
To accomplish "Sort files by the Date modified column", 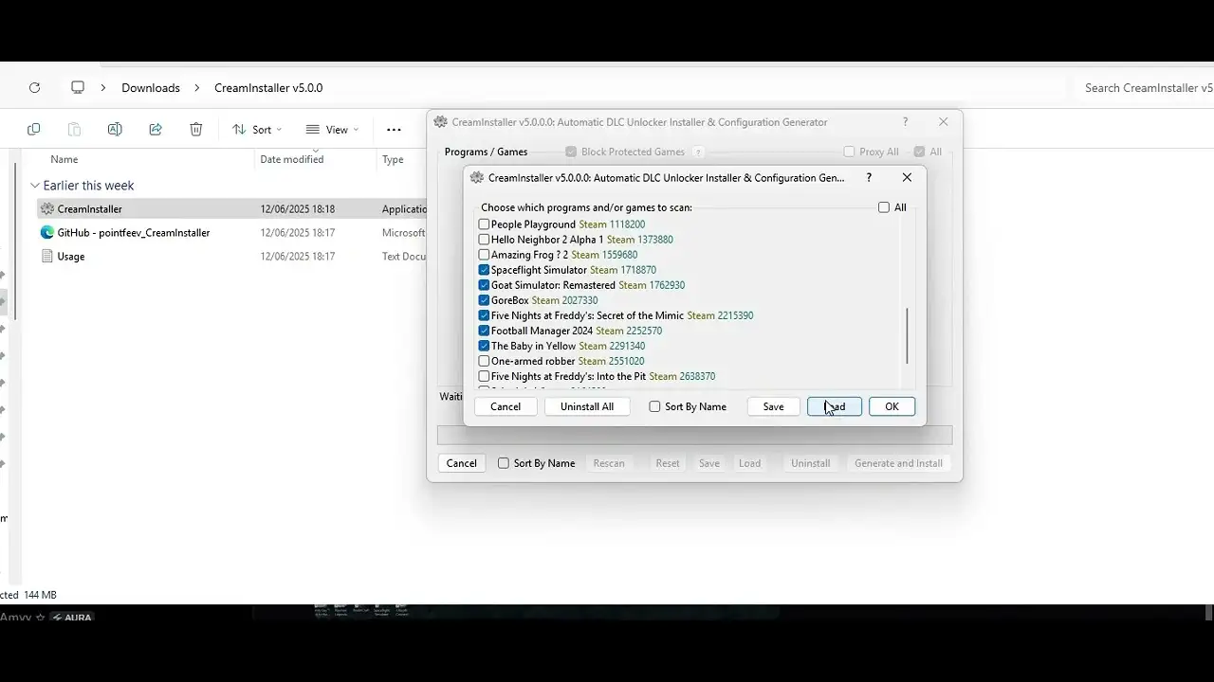I will pos(292,159).
